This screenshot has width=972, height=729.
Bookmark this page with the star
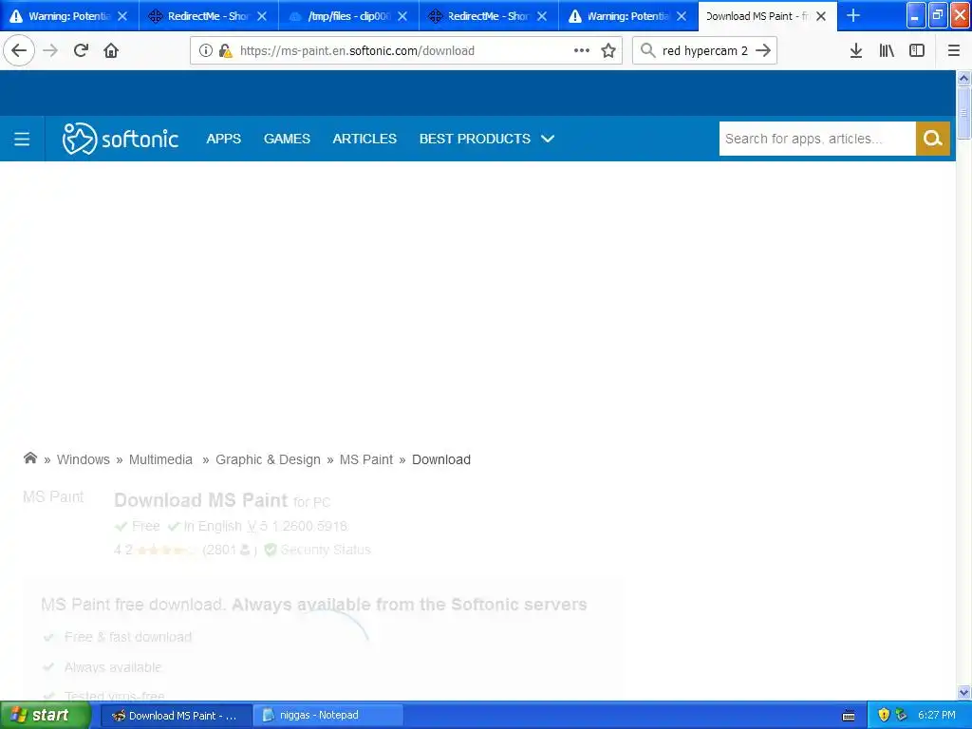pyautogui.click(x=608, y=50)
